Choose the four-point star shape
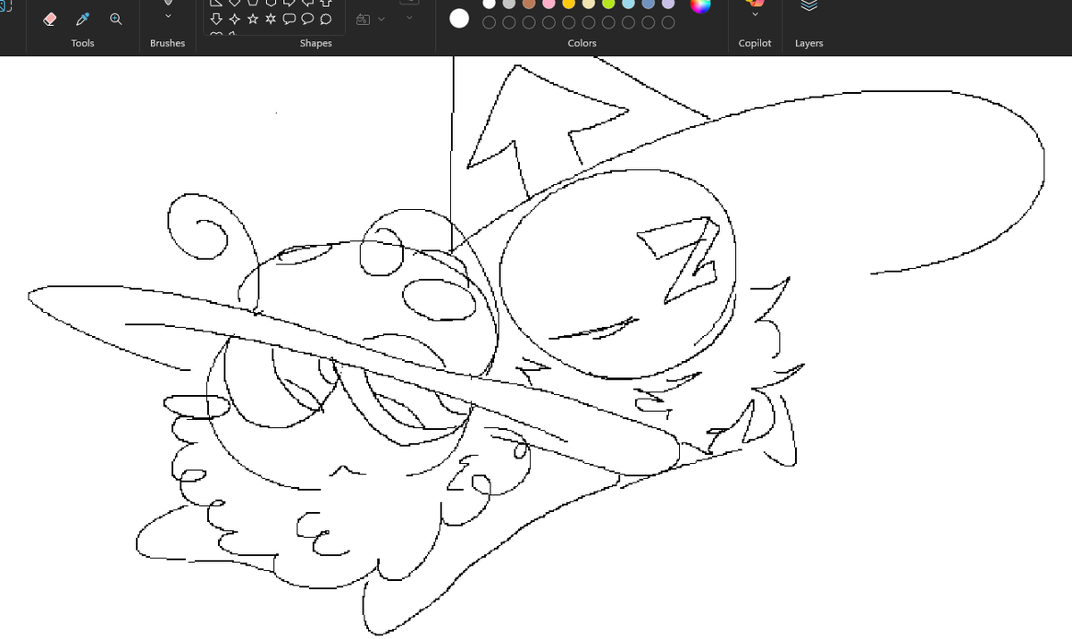The image size is (1072, 639). click(235, 19)
